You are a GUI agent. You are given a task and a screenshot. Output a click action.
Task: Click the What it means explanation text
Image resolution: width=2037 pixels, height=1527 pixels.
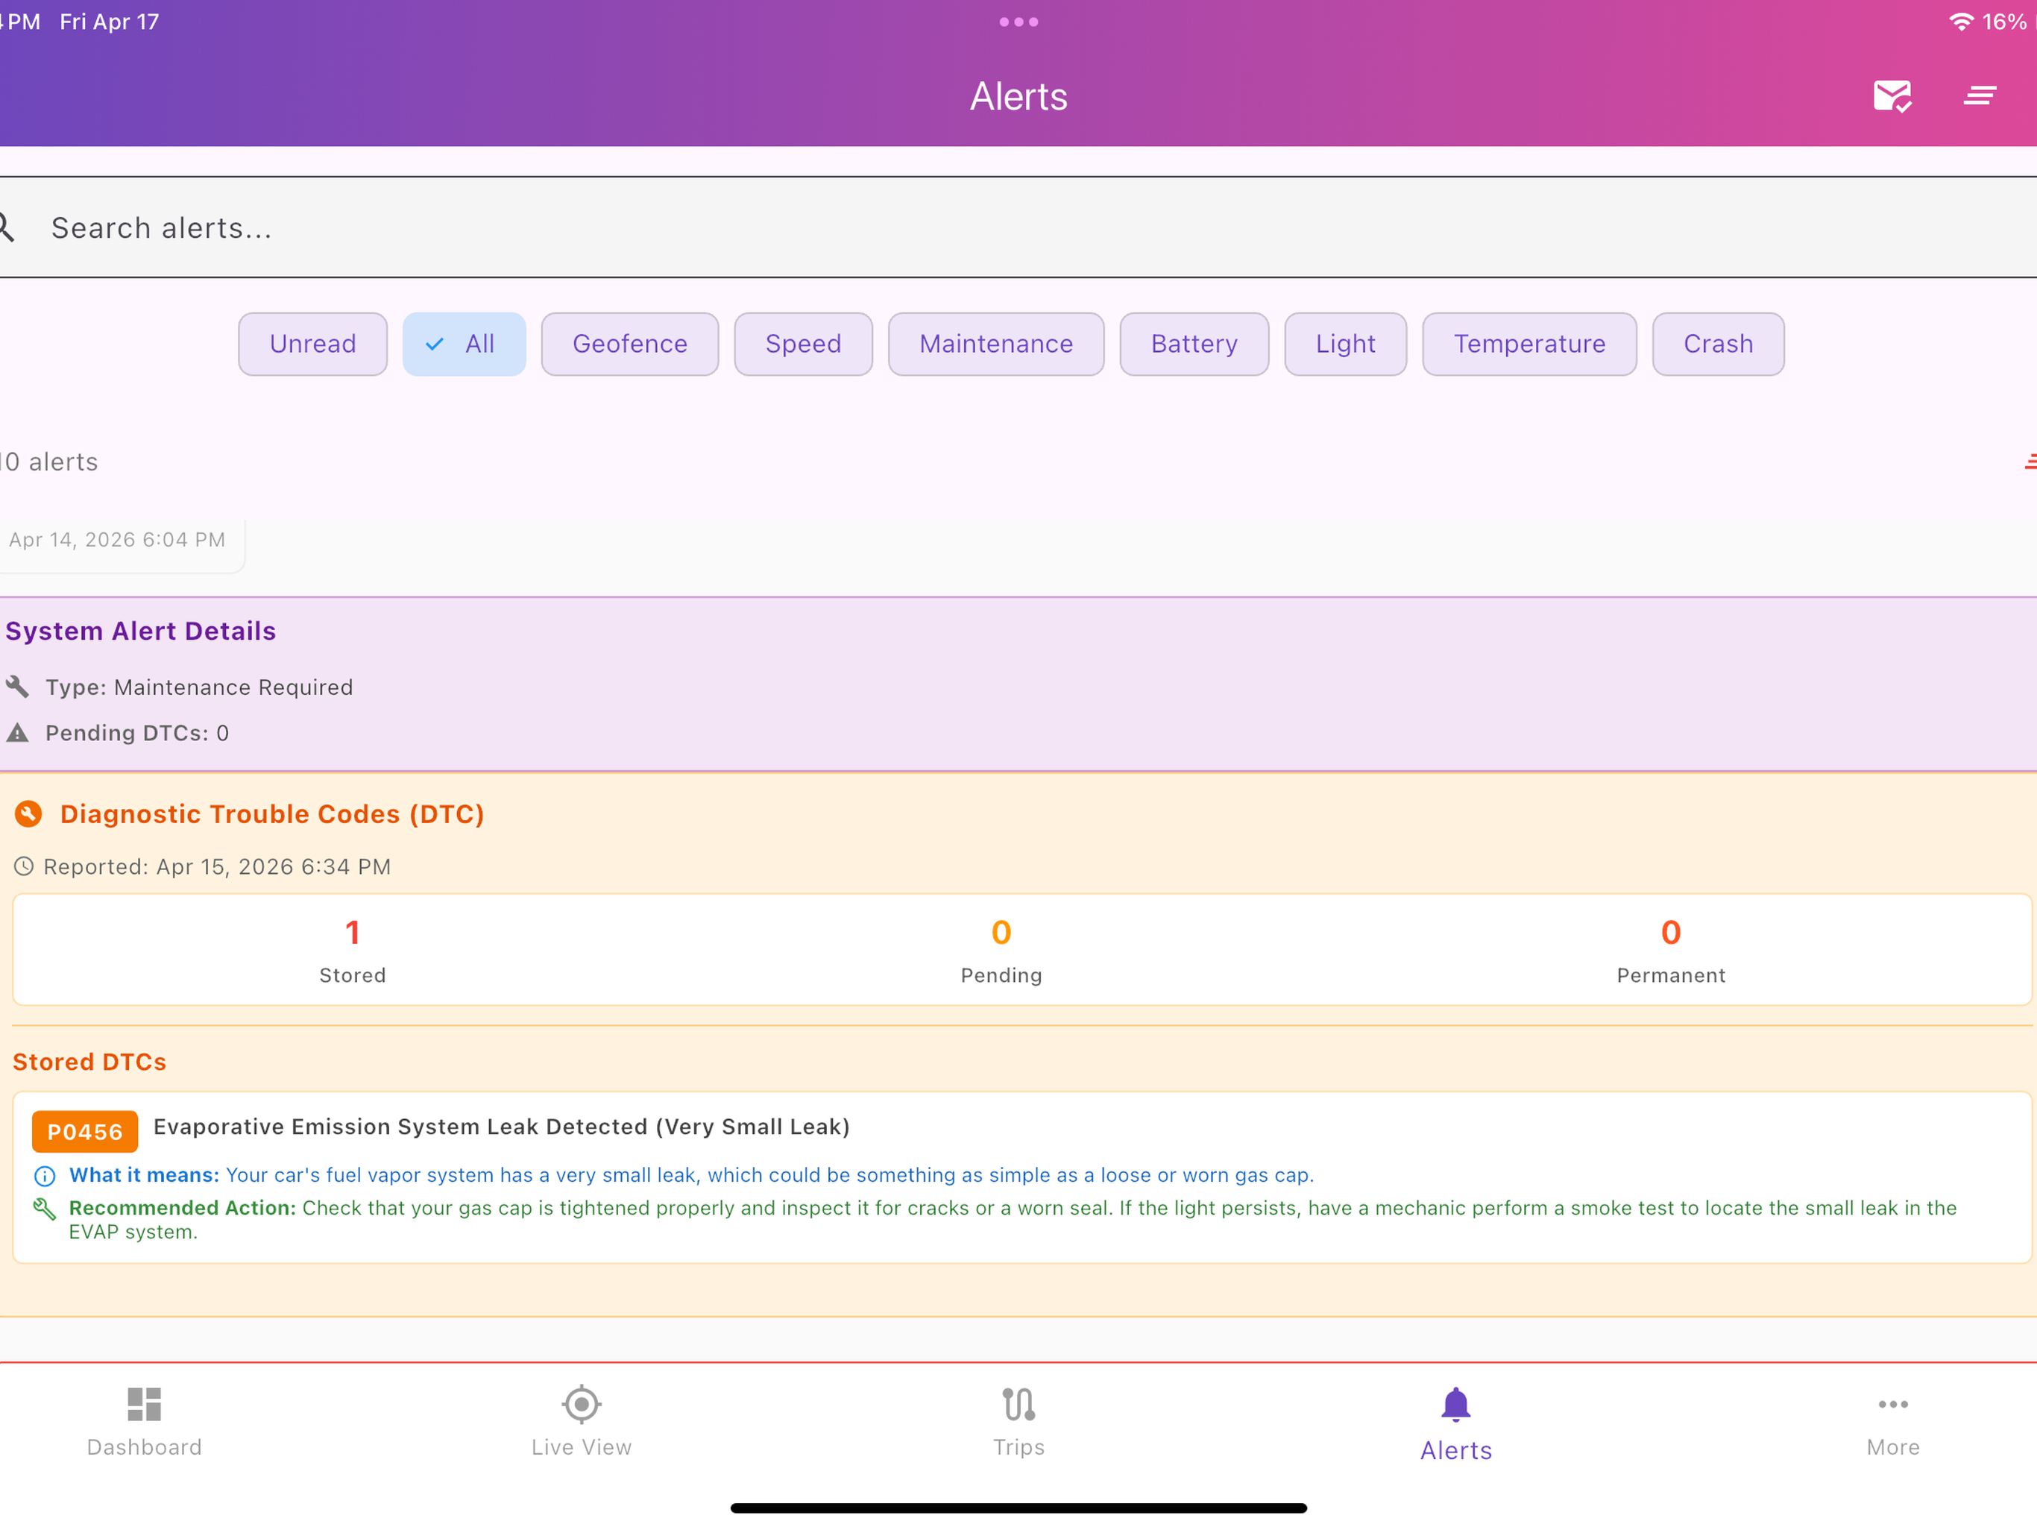(769, 1175)
